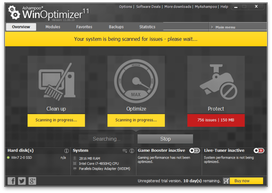This screenshot has width=272, height=193.
Task: Click the Game Booster inactive heading
Action: coord(161,150)
